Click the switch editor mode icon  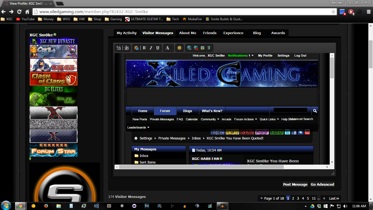coord(119,48)
